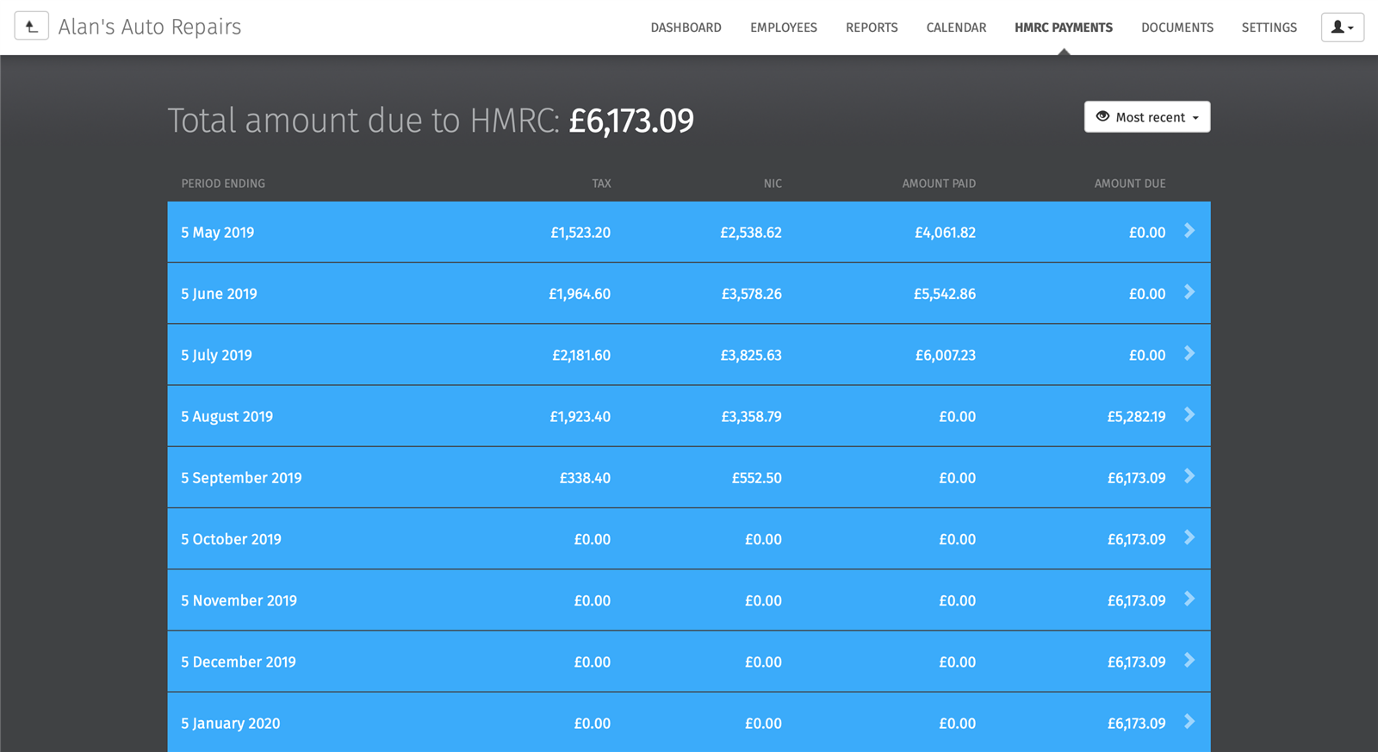Click the chevron arrow on the 5 August 2019 row
Image resolution: width=1378 pixels, height=752 pixels.
pyautogui.click(x=1189, y=415)
